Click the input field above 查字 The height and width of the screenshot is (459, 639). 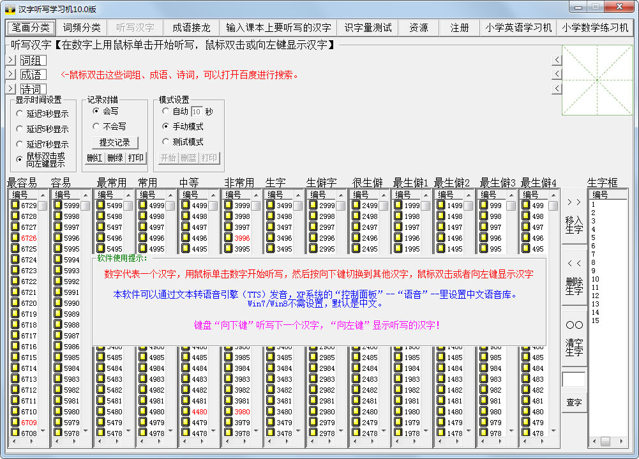(x=573, y=379)
